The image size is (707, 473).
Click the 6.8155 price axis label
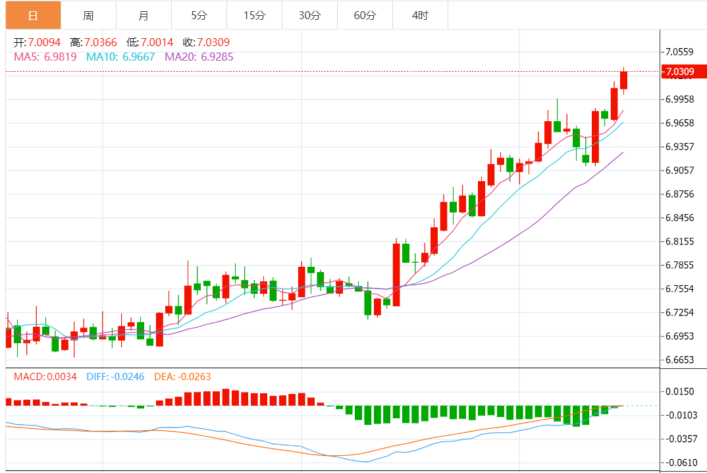pyautogui.click(x=679, y=242)
